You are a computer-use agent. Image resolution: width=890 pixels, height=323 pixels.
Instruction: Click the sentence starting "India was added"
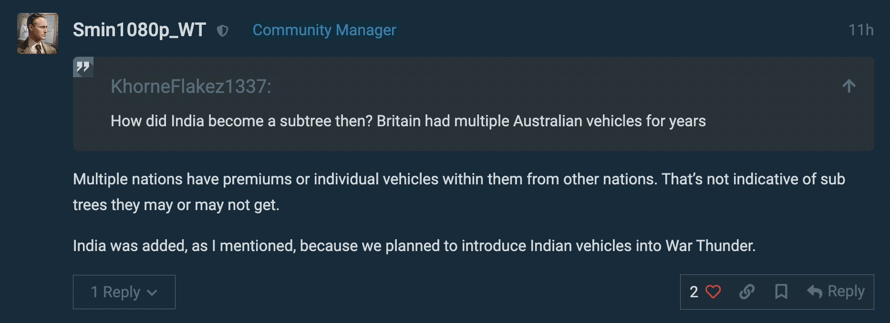(414, 246)
